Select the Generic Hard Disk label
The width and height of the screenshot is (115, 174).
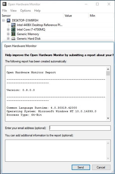(29, 39)
